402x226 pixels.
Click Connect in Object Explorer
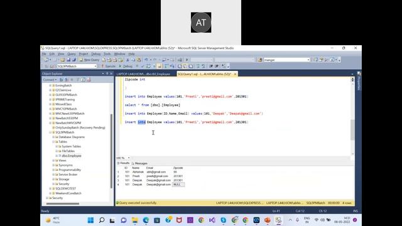pyautogui.click(x=50, y=80)
